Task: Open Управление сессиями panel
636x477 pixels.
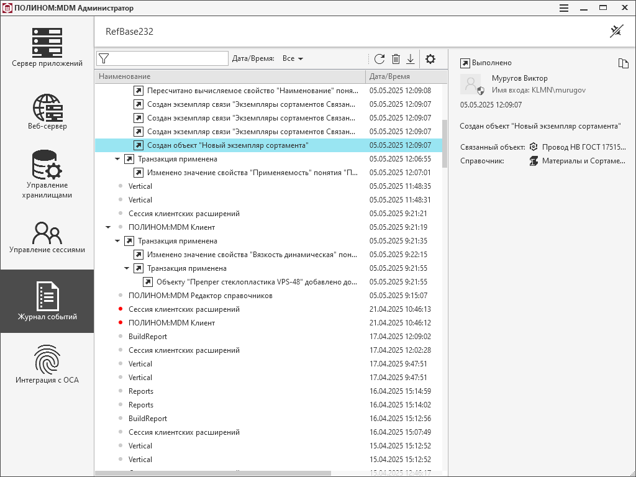Action: point(47,237)
